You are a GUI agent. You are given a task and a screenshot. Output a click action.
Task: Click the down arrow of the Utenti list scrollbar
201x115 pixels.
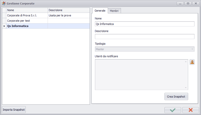[x=186, y=88]
